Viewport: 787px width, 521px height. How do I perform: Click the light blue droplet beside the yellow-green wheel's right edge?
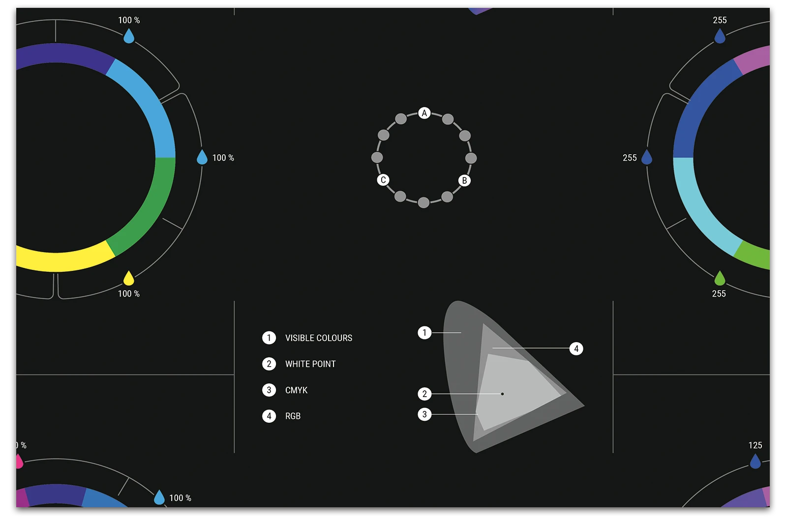click(x=202, y=158)
